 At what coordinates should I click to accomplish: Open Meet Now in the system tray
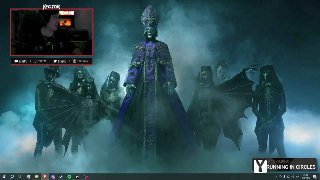click(280, 177)
